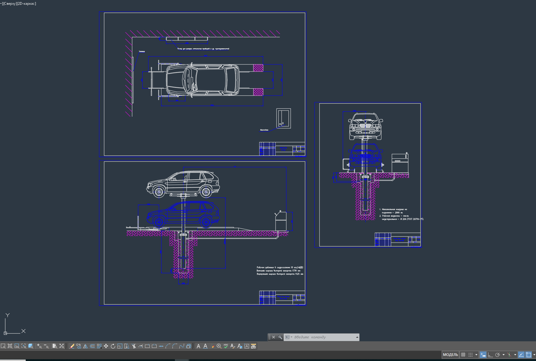Select the Rotate tool
Image resolution: width=536 pixels, height=361 pixels.
(x=113, y=346)
